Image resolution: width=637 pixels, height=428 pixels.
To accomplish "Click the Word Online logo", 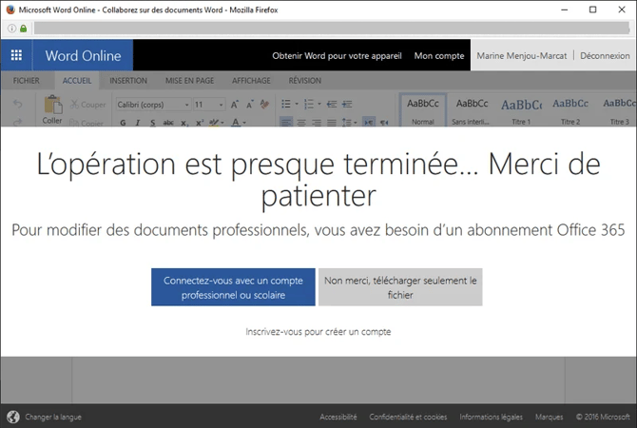I will (83, 55).
